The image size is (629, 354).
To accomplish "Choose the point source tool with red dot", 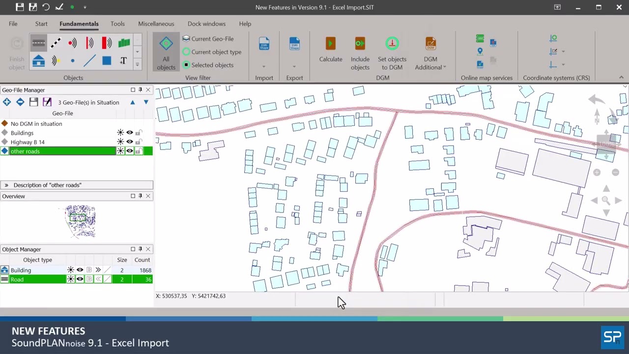I will (73, 43).
